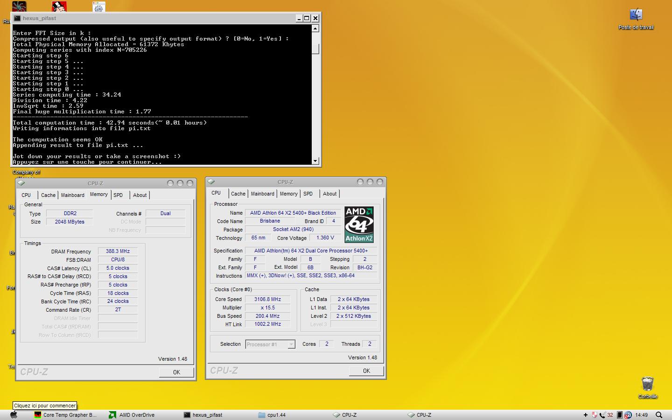The width and height of the screenshot is (672, 420).
Task: Maximize the hexus_pifast console window
Action: point(307,18)
